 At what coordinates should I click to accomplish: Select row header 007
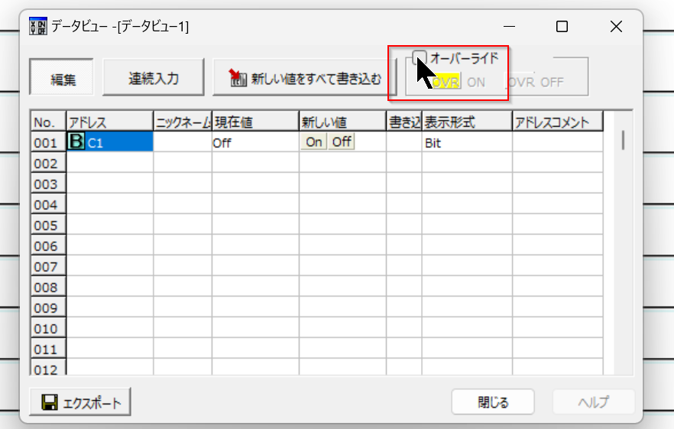48,266
